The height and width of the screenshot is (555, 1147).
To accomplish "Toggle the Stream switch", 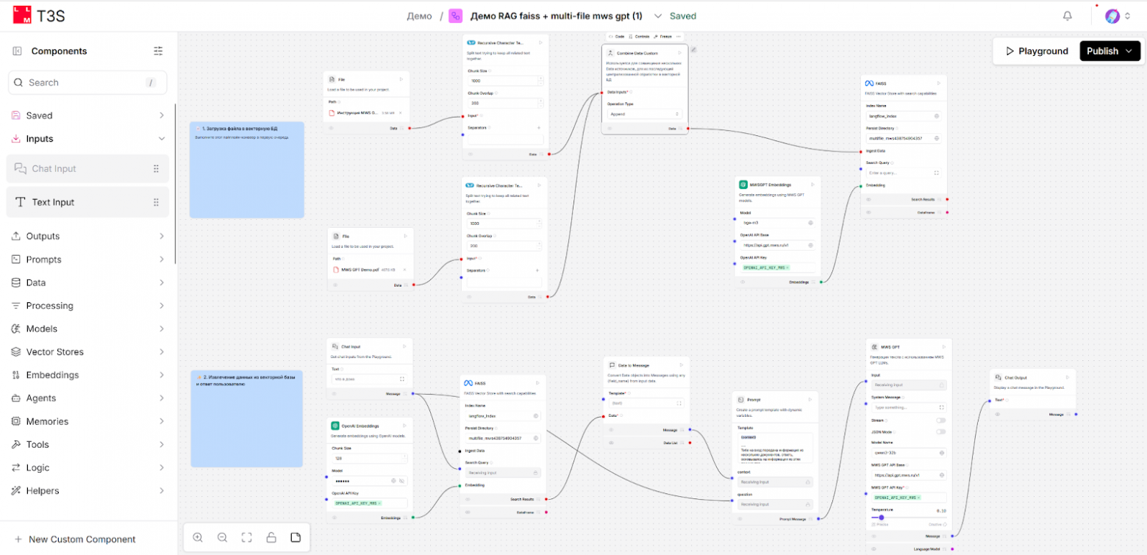I will click(940, 420).
